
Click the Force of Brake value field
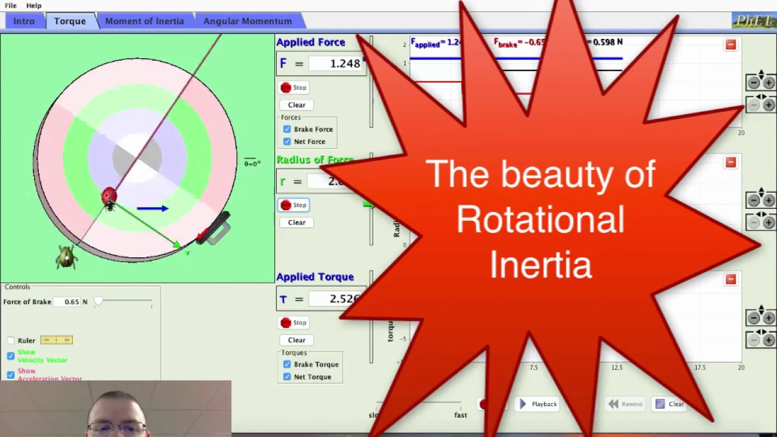point(67,302)
